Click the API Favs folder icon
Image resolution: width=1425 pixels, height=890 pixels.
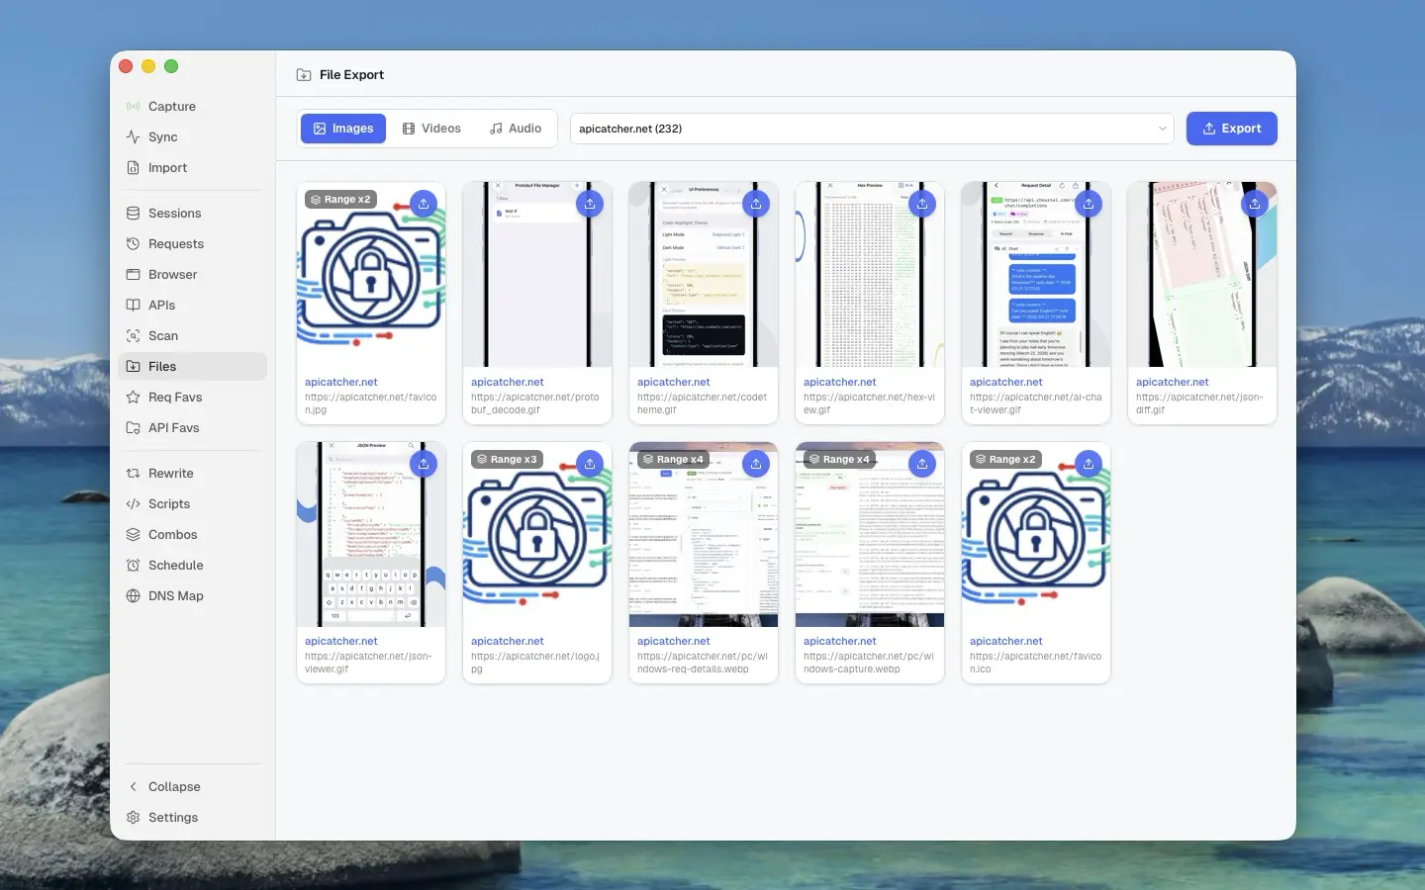point(133,428)
